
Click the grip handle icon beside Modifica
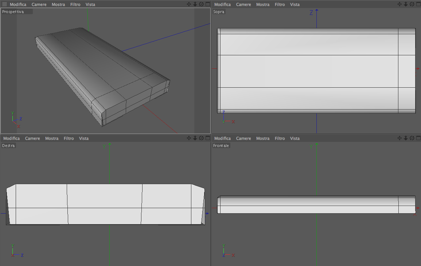pyautogui.click(x=5, y=4)
